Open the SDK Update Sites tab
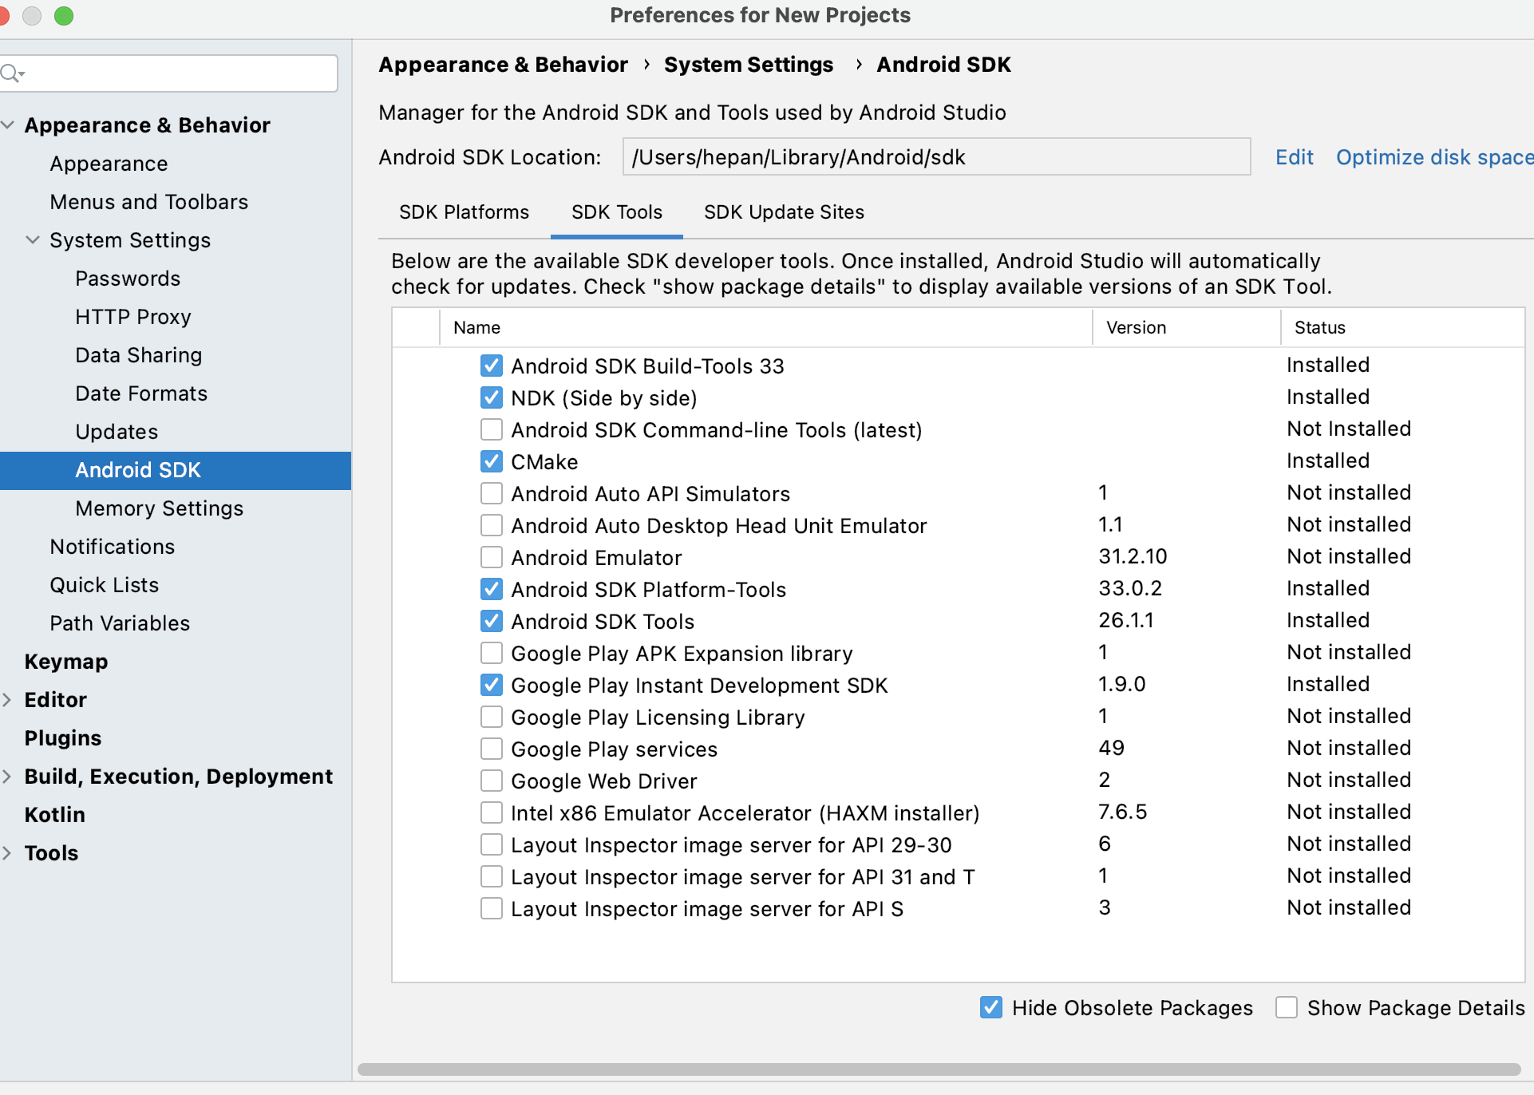The width and height of the screenshot is (1534, 1095). (784, 212)
